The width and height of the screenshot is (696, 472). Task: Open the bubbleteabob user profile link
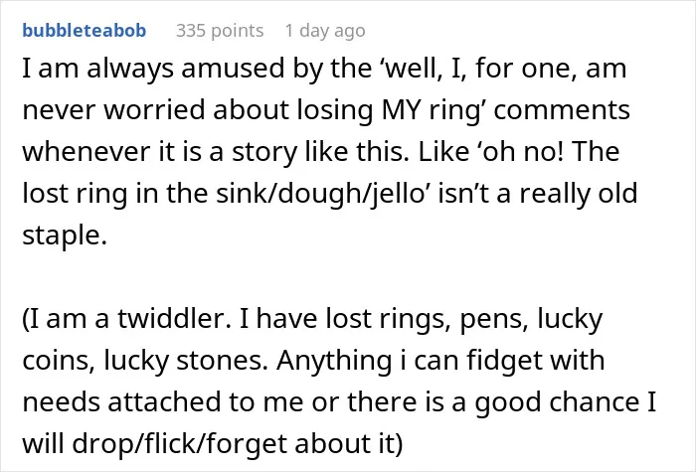tap(84, 31)
